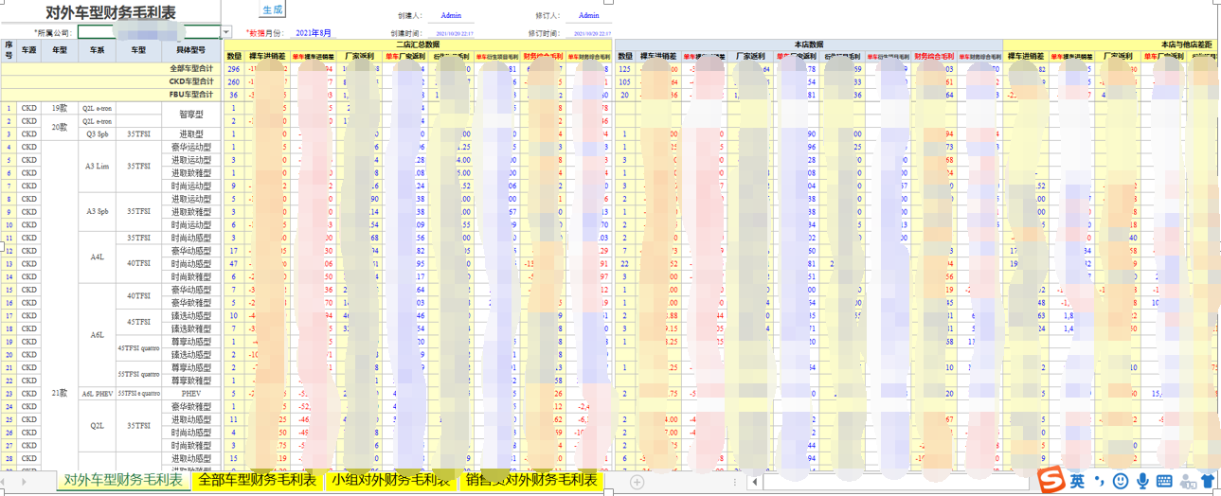Image resolution: width=1221 pixels, height=496 pixels.
Task: Open Sogou emoji smiley panel
Action: click(1121, 481)
